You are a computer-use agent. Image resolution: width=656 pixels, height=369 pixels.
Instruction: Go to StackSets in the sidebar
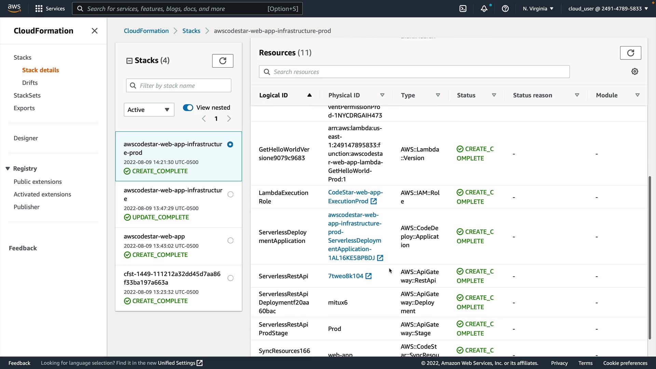tap(27, 95)
